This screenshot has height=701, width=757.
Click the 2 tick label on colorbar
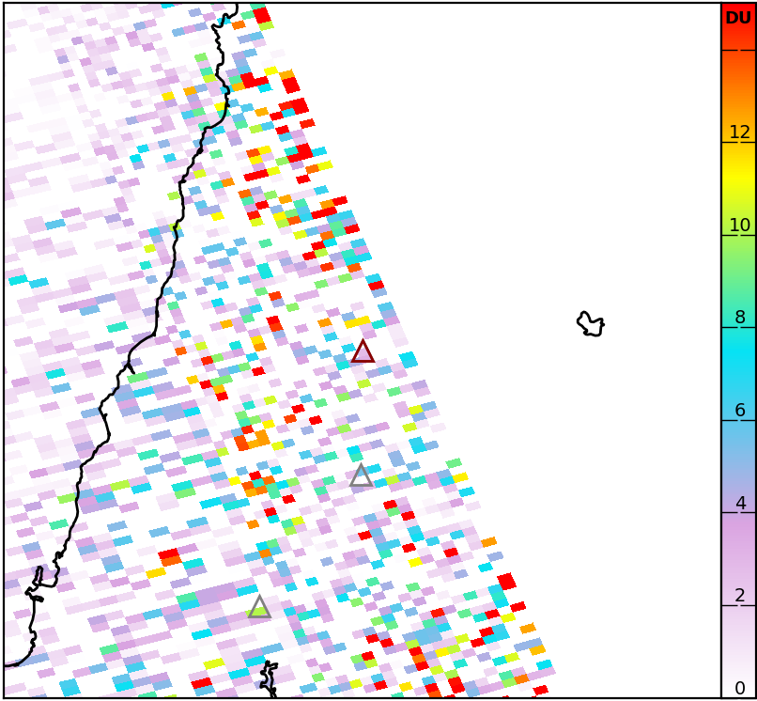pos(740,596)
